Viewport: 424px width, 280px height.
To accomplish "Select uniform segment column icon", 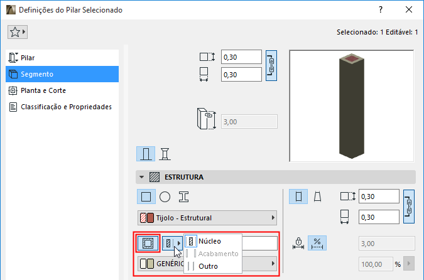I will (x=146, y=154).
